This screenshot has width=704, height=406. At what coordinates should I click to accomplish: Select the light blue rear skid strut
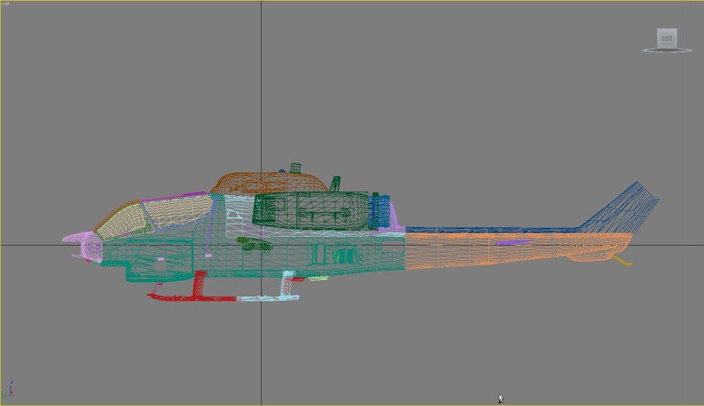pos(287,283)
